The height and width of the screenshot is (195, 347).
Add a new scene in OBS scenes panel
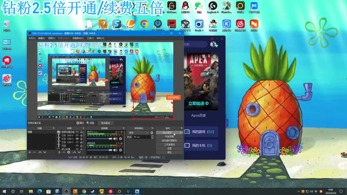tap(29, 153)
